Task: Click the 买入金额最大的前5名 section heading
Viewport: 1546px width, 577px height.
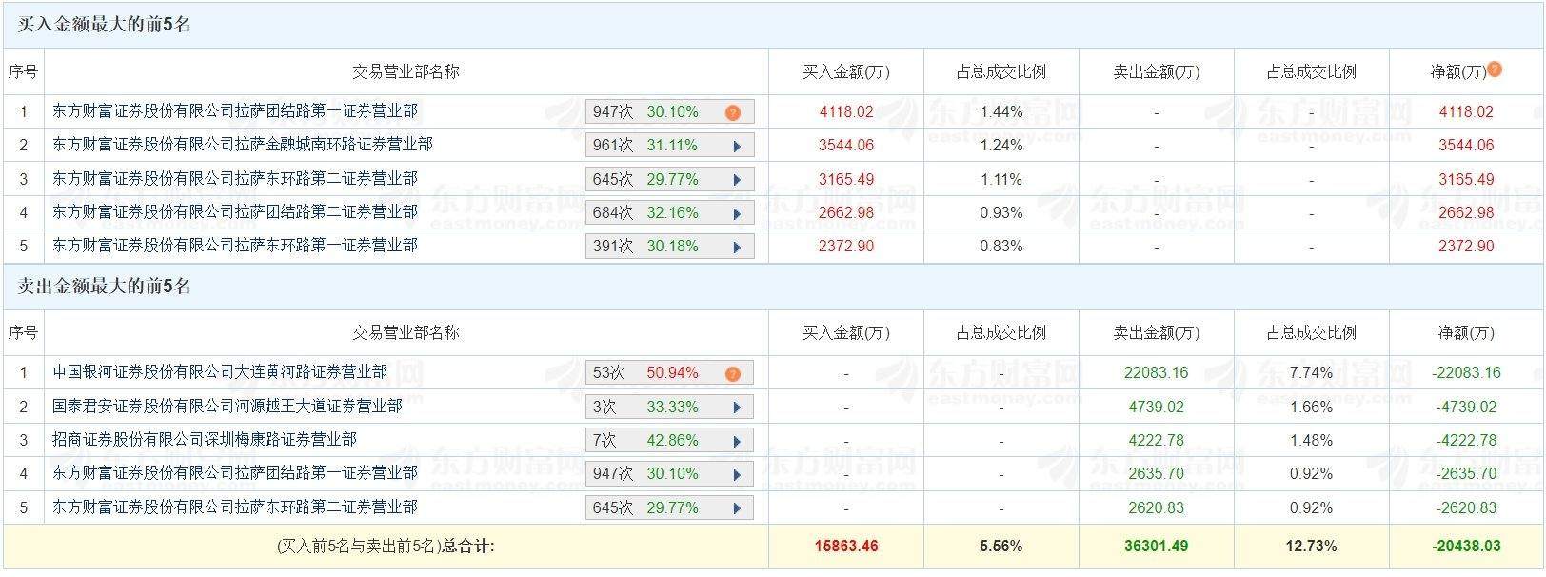Action: click(105, 25)
